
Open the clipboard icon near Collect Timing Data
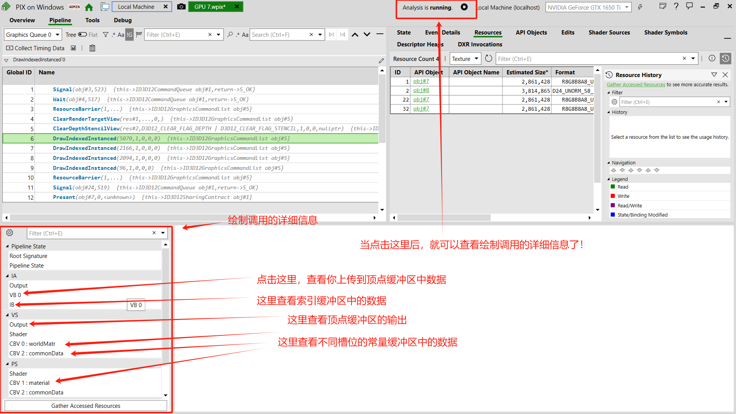click(92, 48)
